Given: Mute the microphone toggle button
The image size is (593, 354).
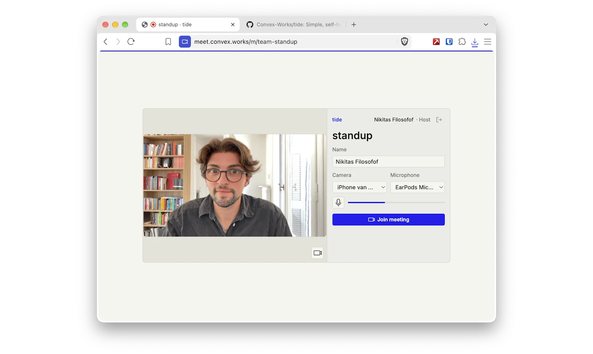Looking at the screenshot, I should (338, 202).
